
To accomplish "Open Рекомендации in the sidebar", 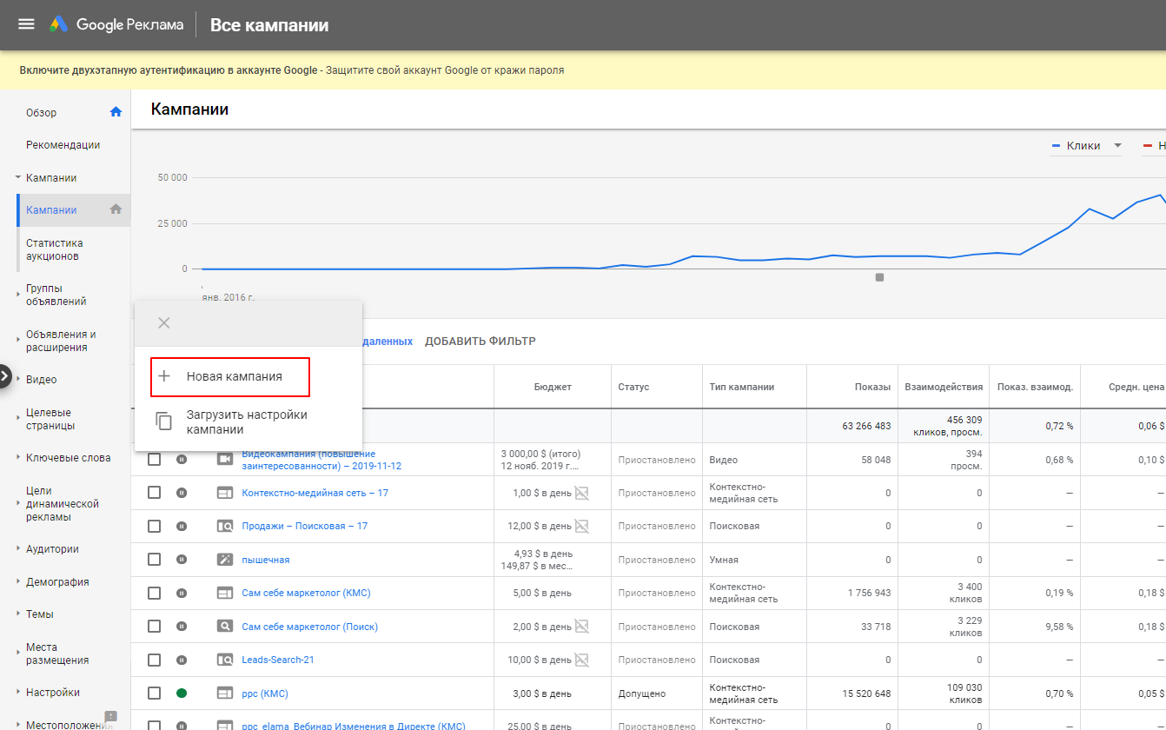I will point(63,145).
